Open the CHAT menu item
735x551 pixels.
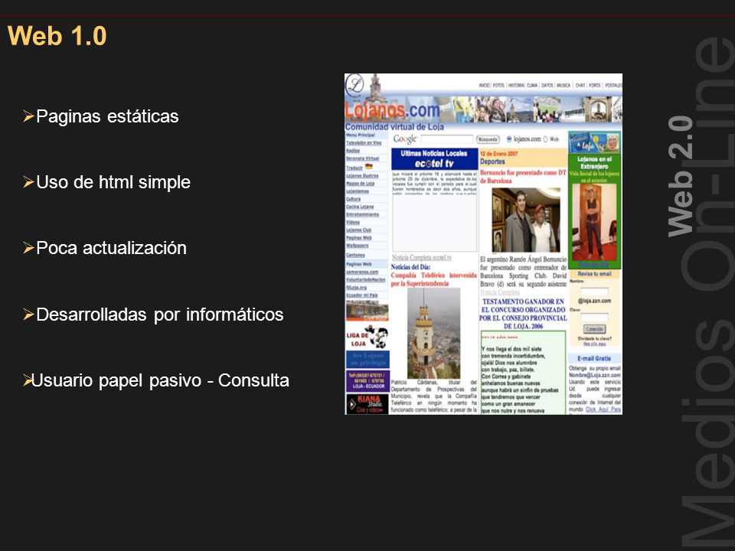point(580,85)
